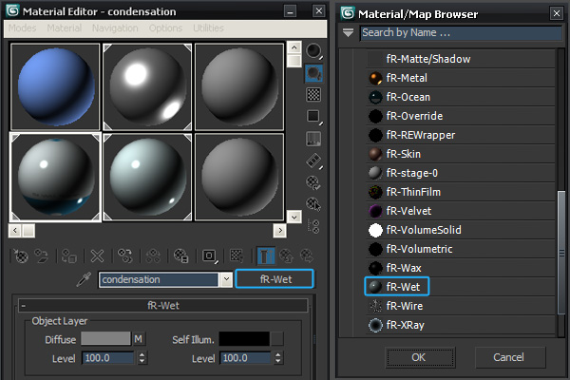Open the material name dropdown arrow
The width and height of the screenshot is (570, 380).
point(226,279)
